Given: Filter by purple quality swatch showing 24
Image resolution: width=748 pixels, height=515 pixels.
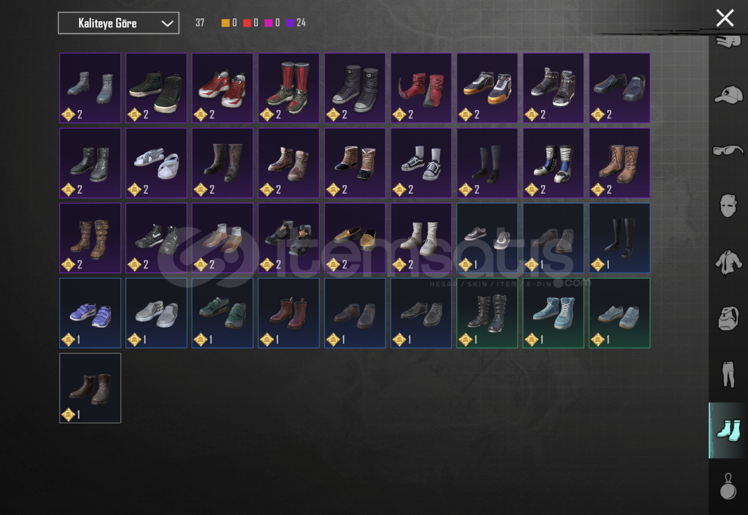Looking at the screenshot, I should pos(290,23).
